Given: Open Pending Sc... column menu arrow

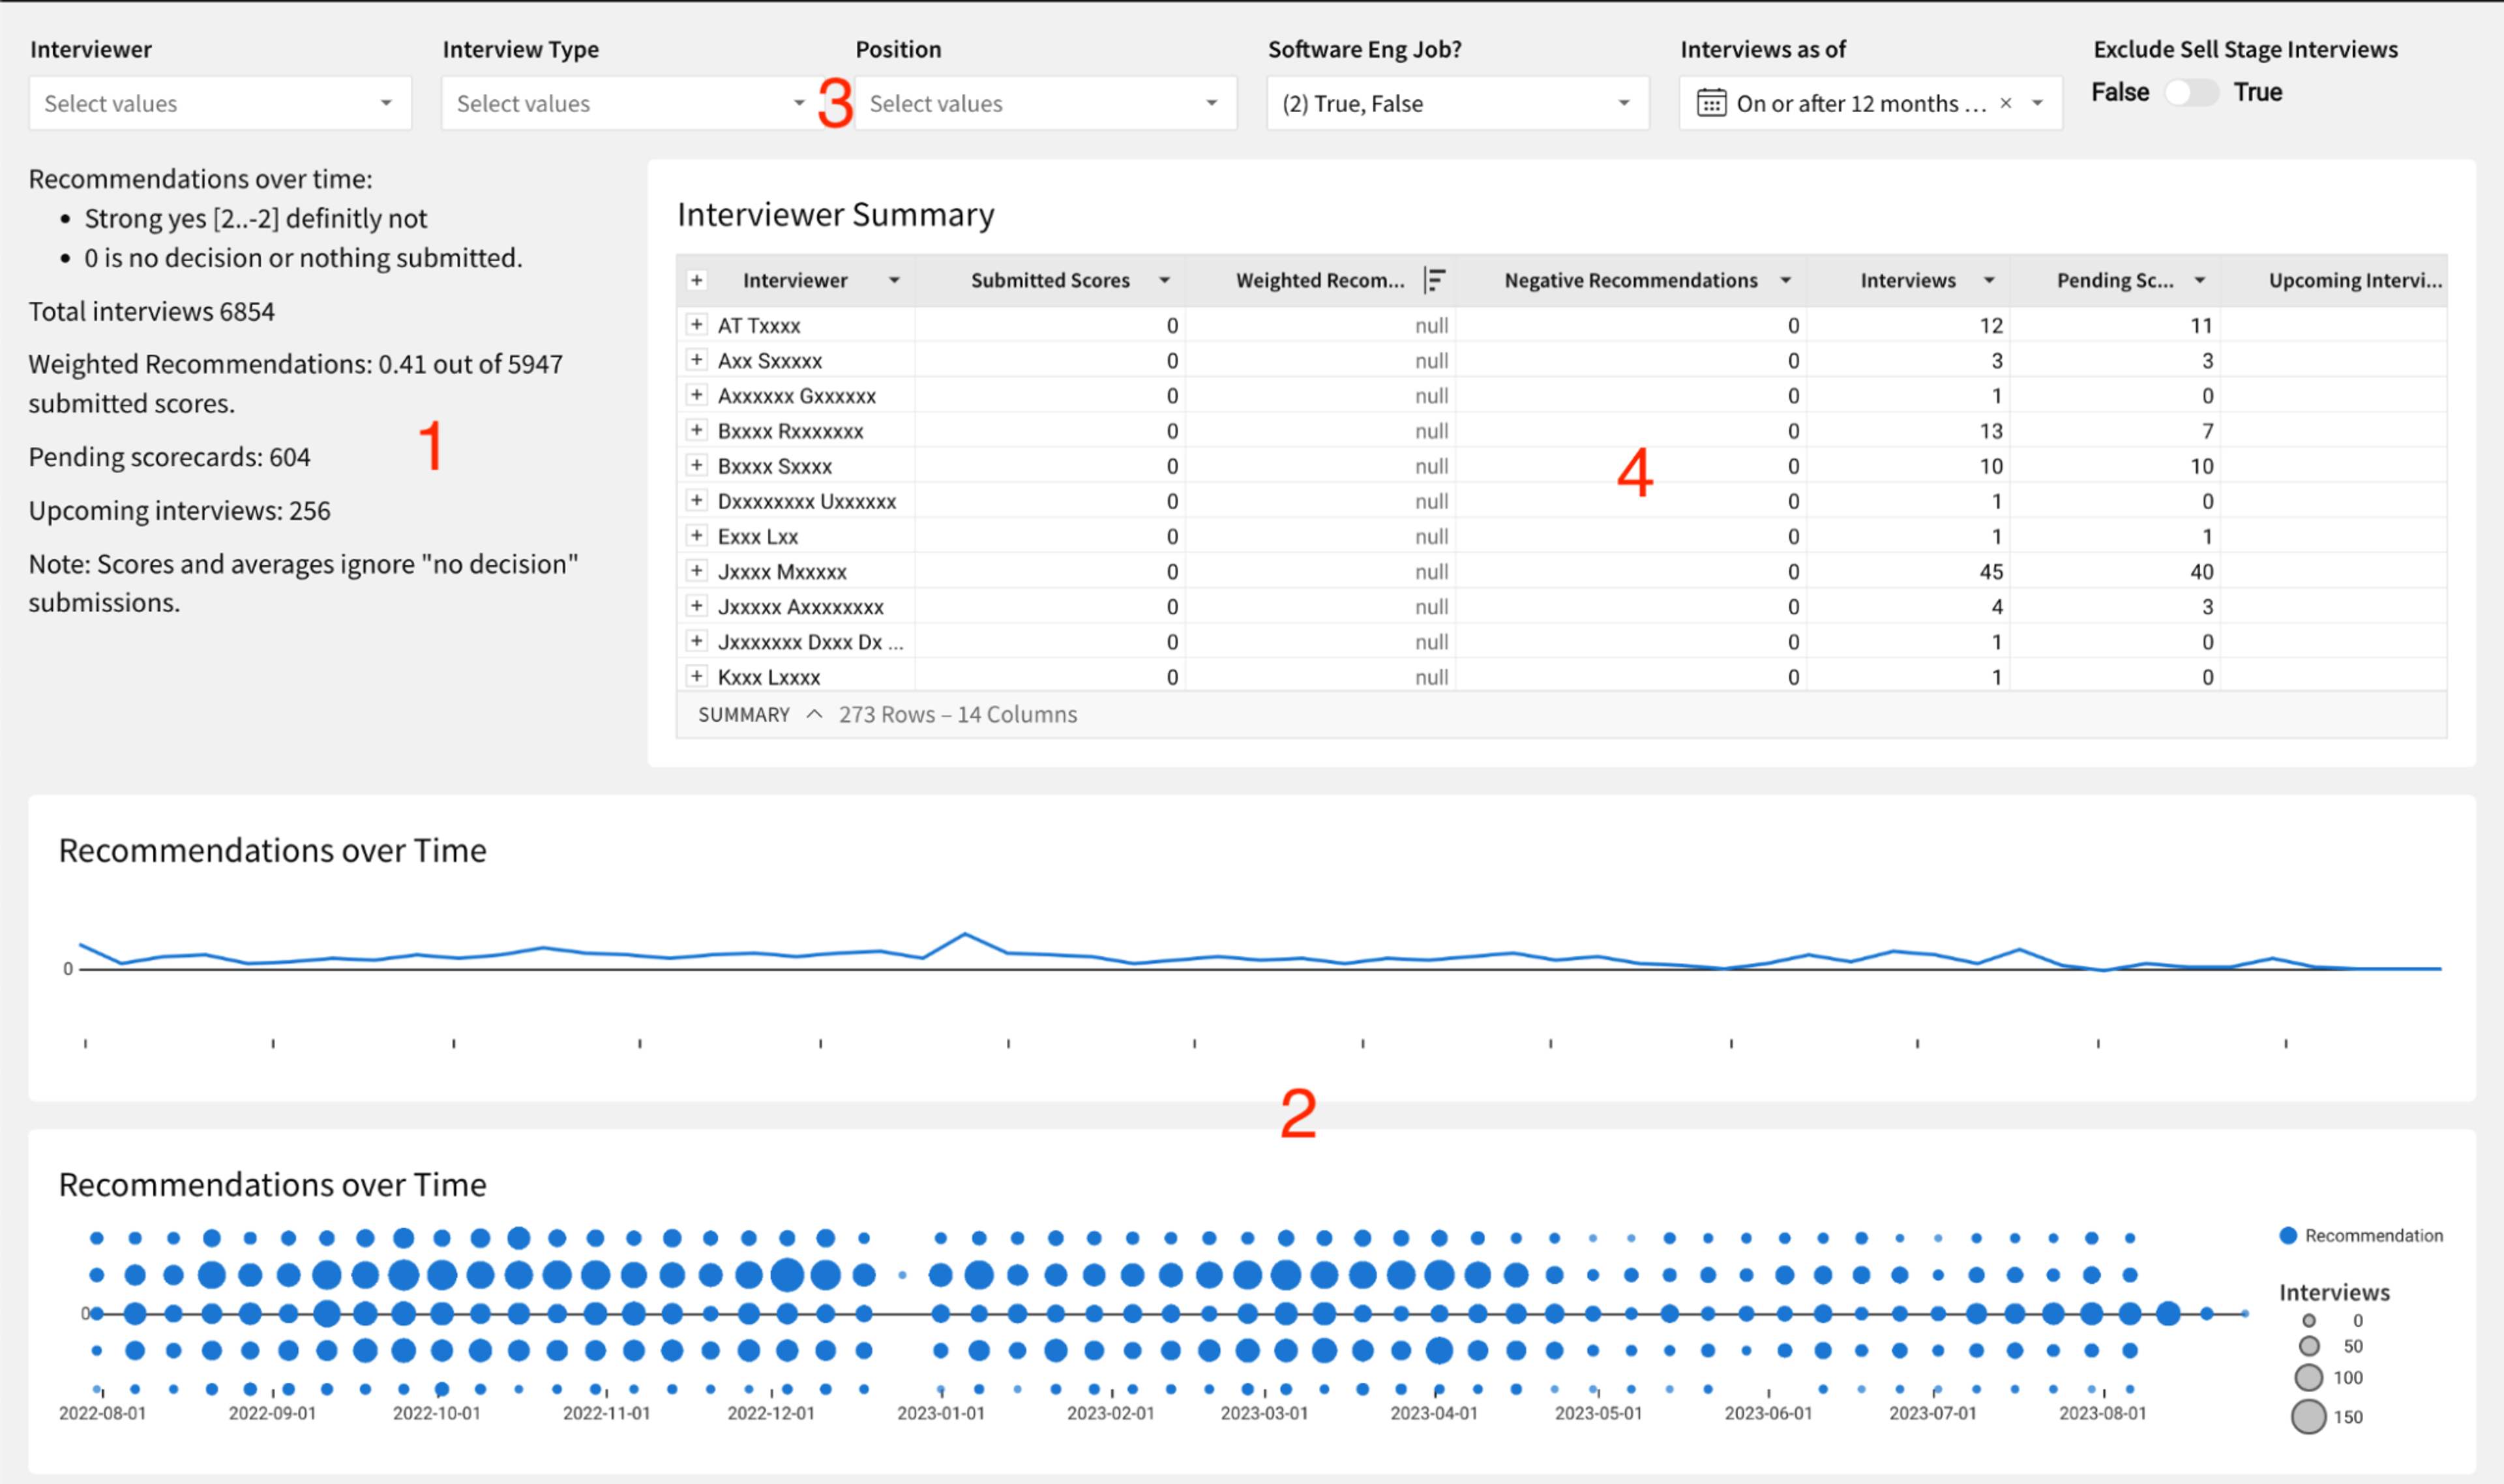Looking at the screenshot, I should point(2200,280).
